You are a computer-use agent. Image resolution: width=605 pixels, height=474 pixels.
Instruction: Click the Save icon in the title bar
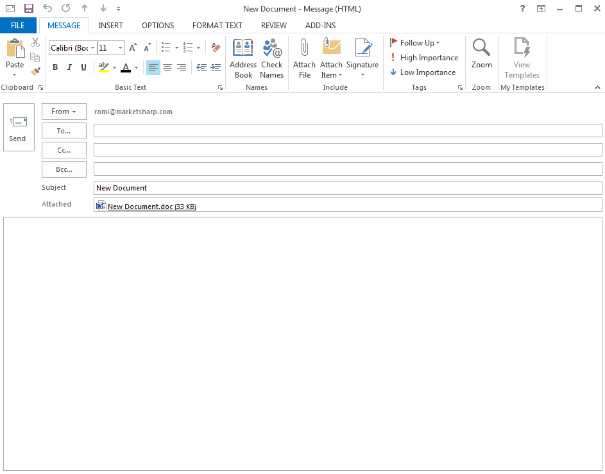pos(29,8)
